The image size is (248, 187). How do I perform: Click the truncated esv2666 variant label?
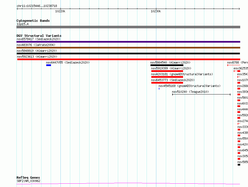click(242, 86)
